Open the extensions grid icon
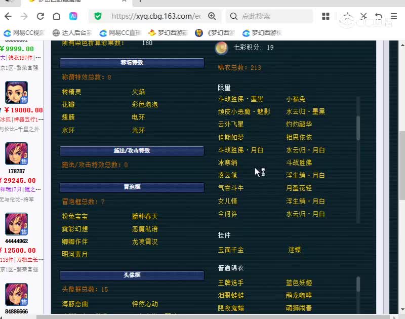This screenshot has width=405, height=319. [327, 16]
